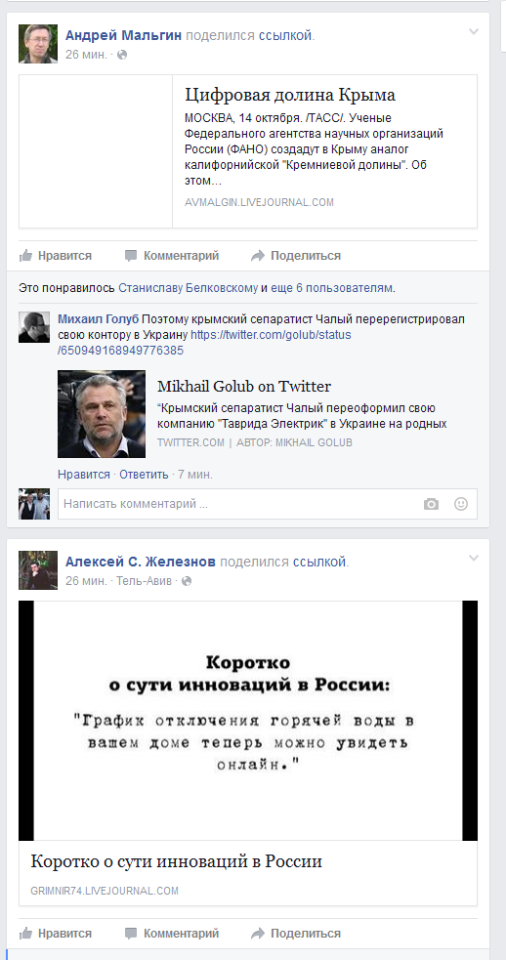Click Поделиться arrow under Мальгин's post
506x960 pixels.
[296, 256]
